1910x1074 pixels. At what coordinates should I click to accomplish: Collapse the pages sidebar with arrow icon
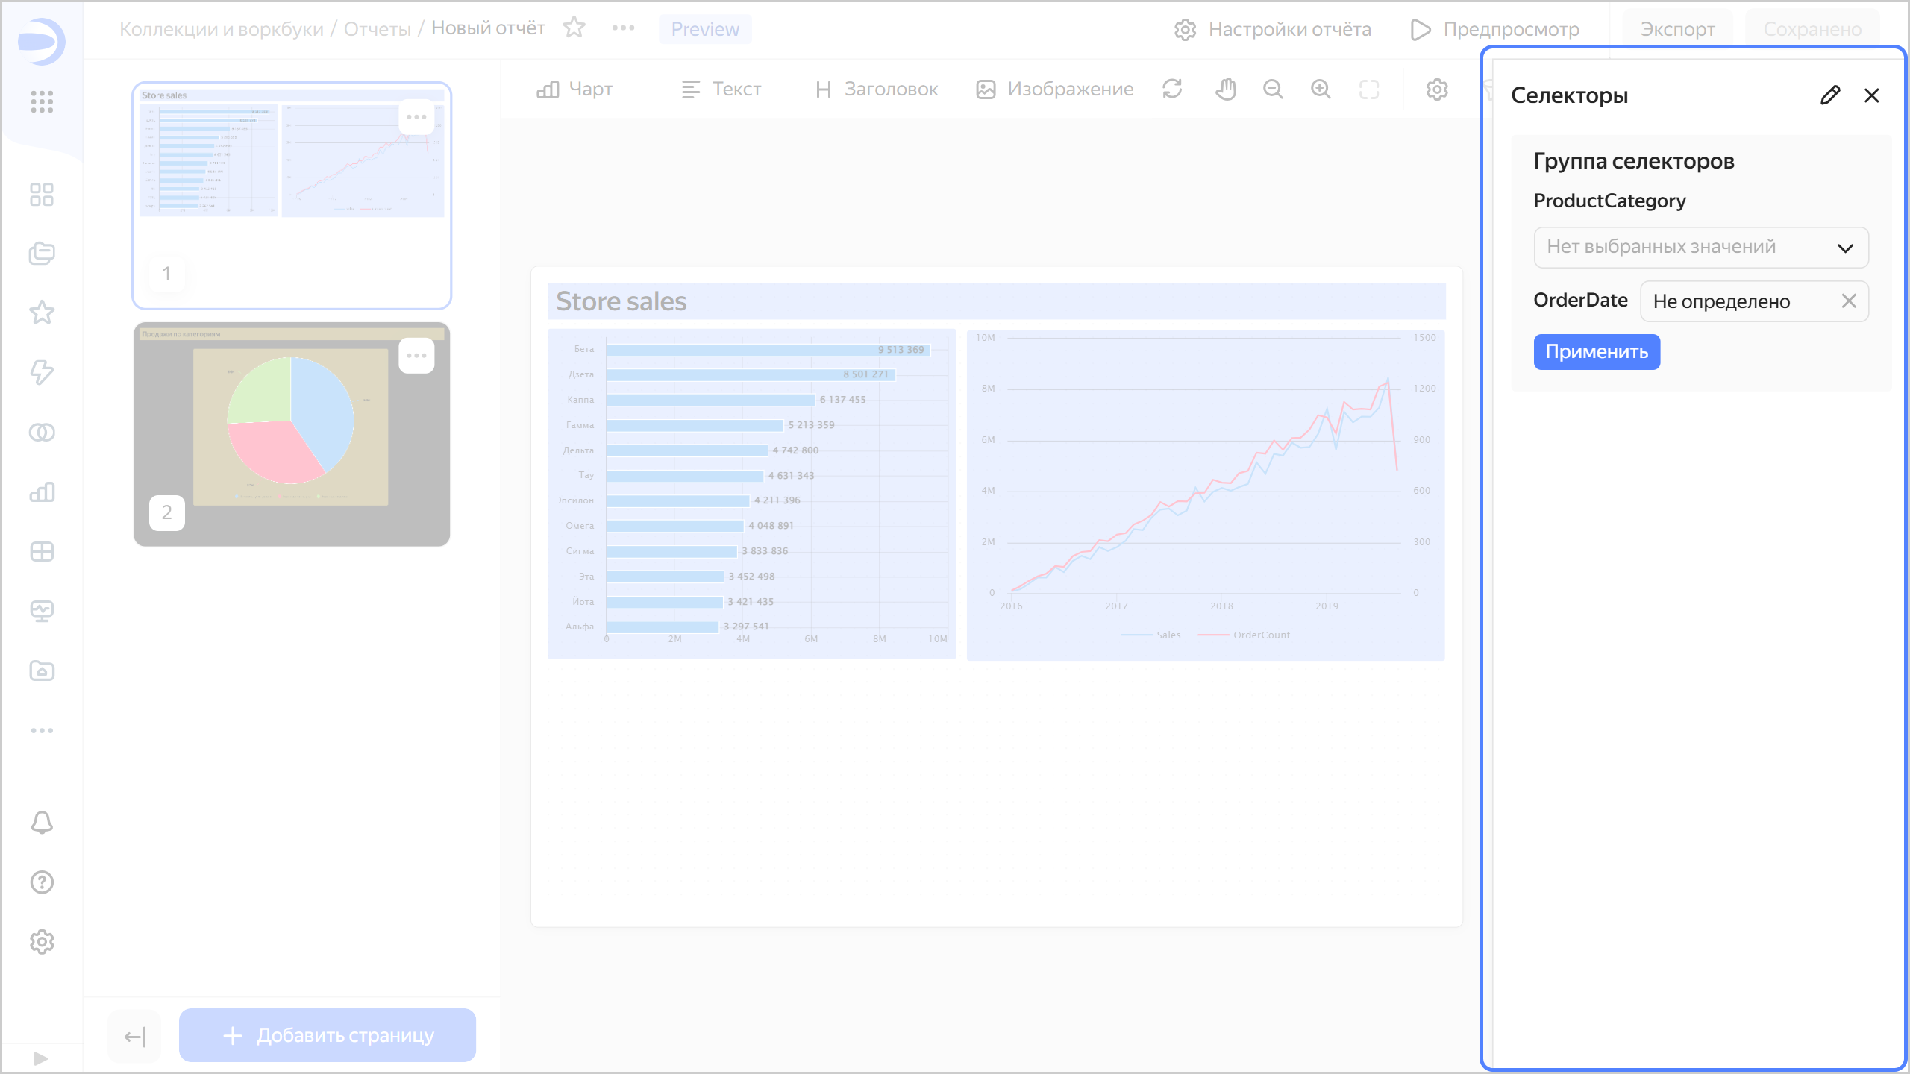135,1036
